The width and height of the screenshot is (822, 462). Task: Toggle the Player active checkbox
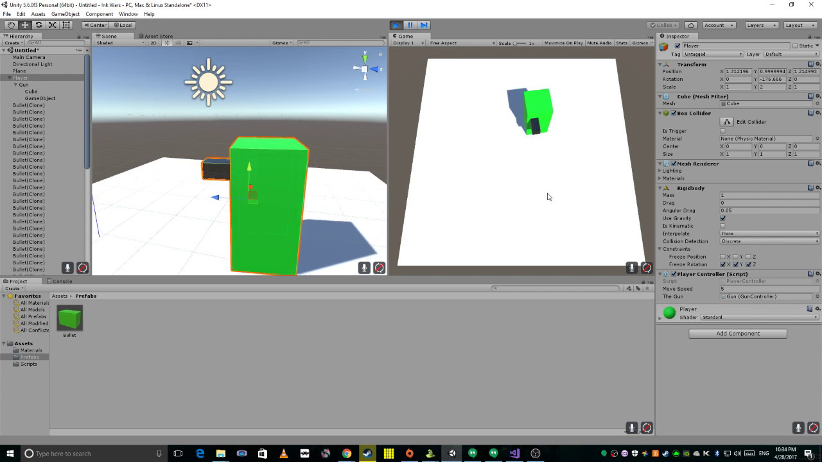point(678,46)
